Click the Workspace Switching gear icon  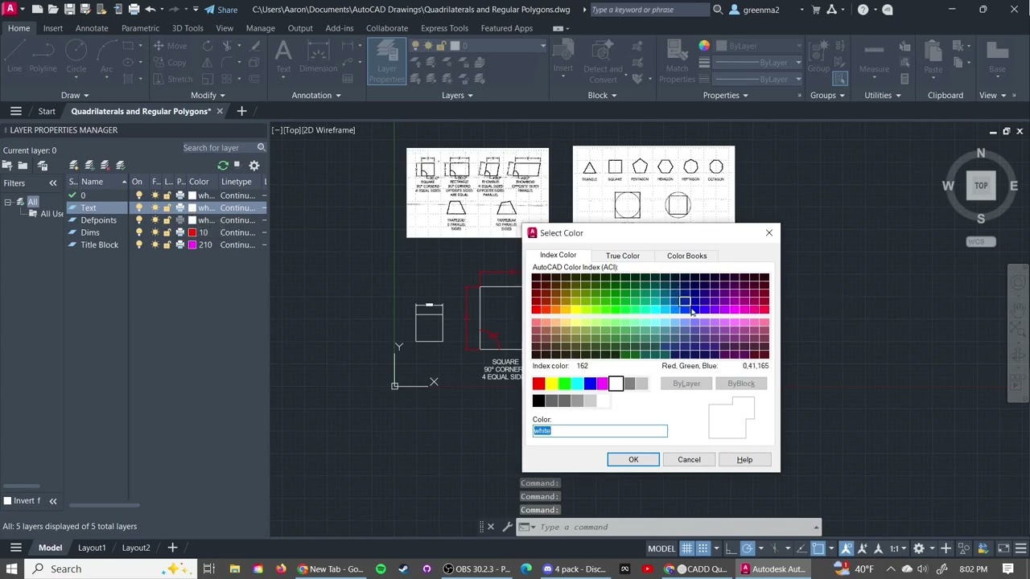pyautogui.click(x=919, y=548)
